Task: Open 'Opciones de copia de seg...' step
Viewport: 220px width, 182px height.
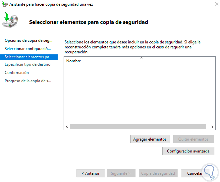Action: tap(28, 40)
